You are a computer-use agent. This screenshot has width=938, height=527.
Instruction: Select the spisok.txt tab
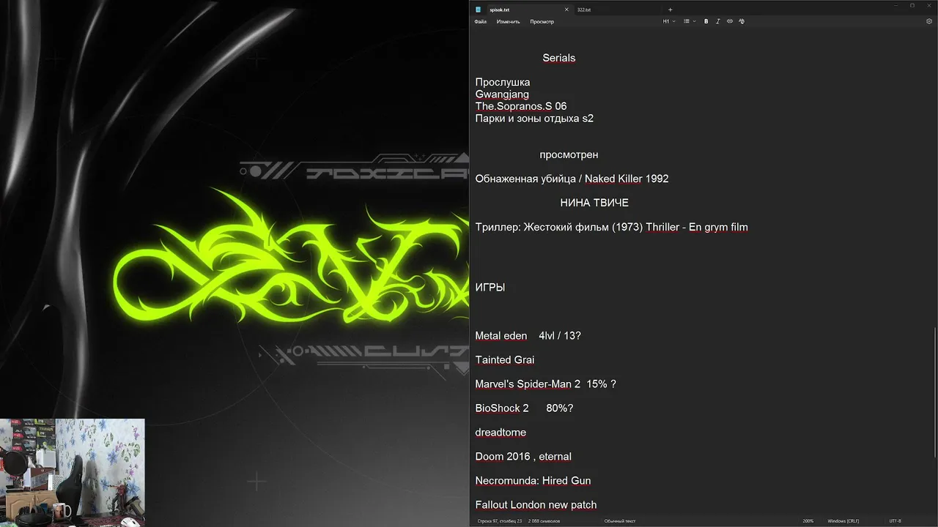point(499,10)
